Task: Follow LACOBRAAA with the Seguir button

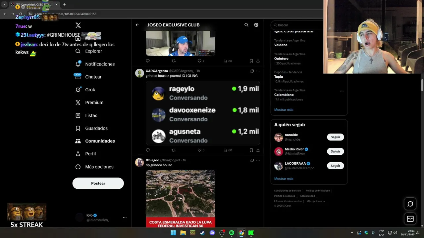Action: [335, 166]
